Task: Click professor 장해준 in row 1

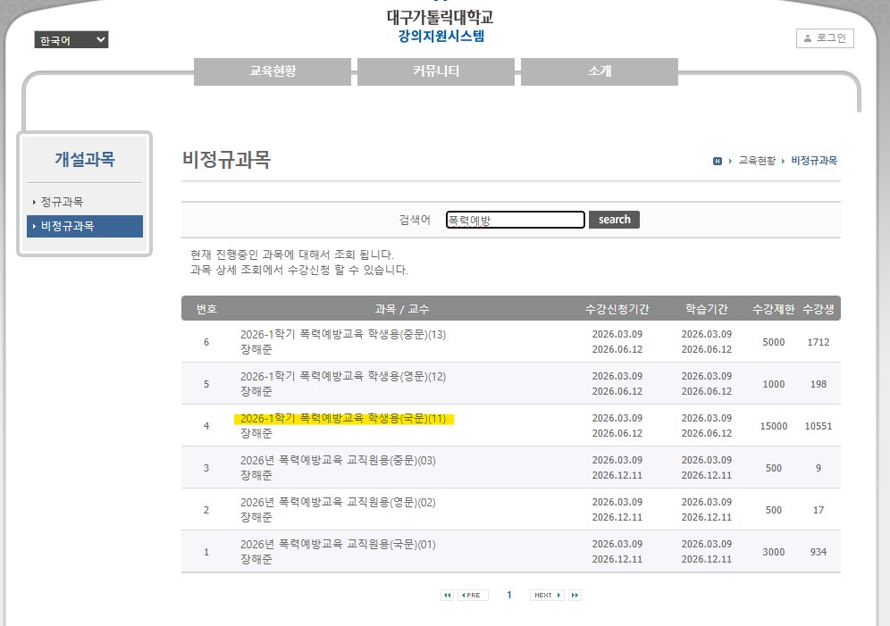Action: (256, 559)
